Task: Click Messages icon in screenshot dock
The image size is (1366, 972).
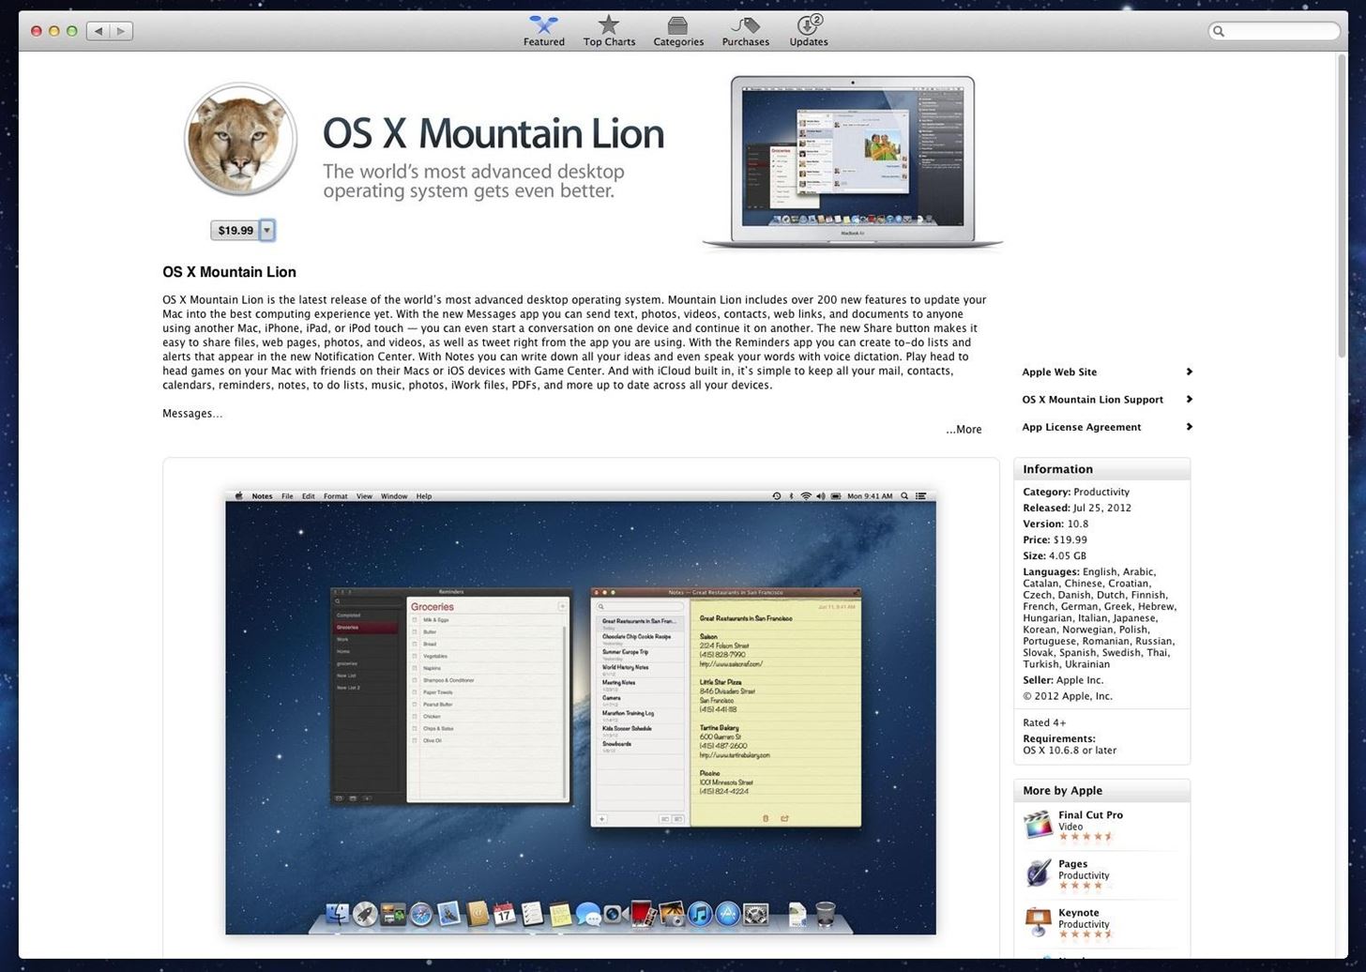Action: 588,913
